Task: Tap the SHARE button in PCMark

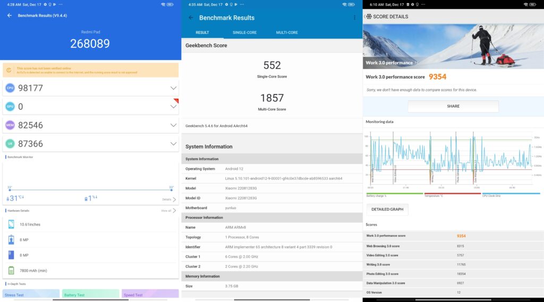Action: [453, 106]
